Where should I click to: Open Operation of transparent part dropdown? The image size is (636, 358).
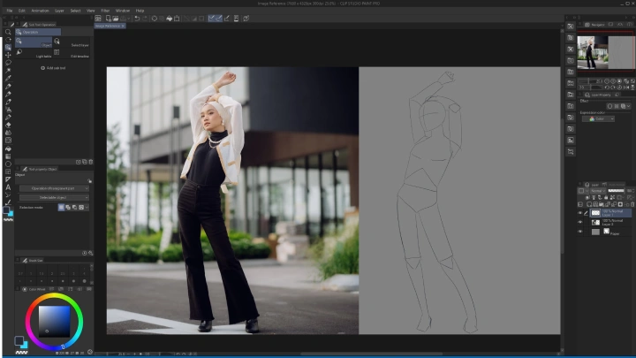click(54, 189)
